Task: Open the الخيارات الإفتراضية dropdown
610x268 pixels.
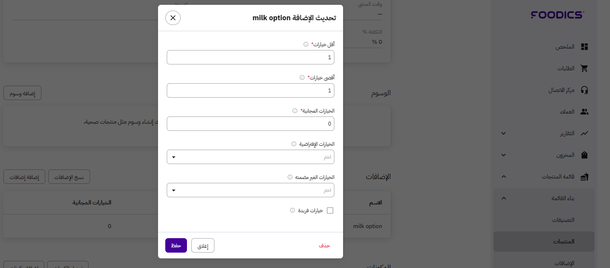Action: [251, 157]
